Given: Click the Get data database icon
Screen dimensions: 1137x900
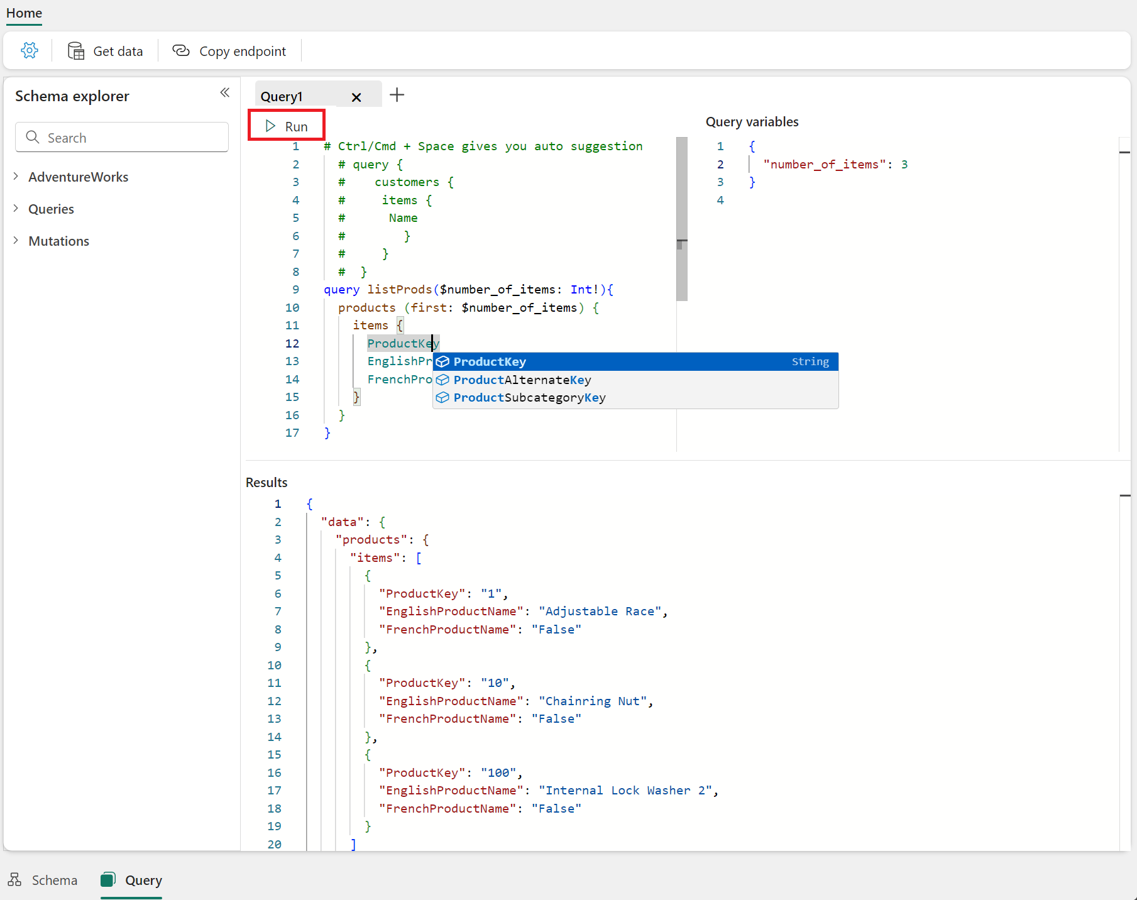Looking at the screenshot, I should [76, 51].
